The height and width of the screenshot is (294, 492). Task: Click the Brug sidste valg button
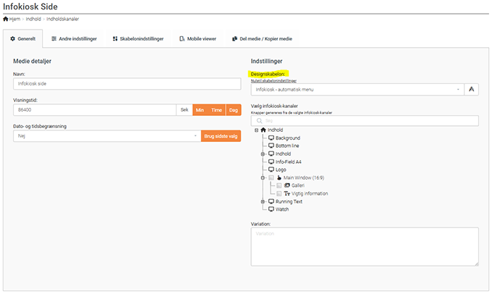point(220,135)
